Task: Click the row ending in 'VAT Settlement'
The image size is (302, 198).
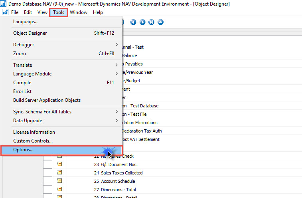Action: pos(212,139)
